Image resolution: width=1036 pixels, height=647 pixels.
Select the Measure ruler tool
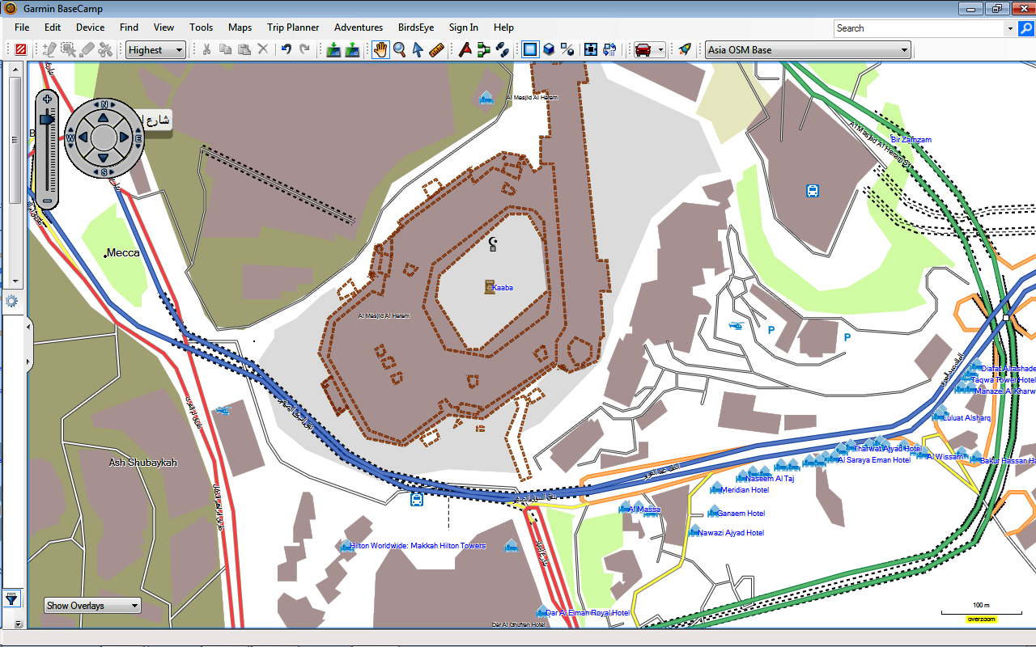(436, 49)
